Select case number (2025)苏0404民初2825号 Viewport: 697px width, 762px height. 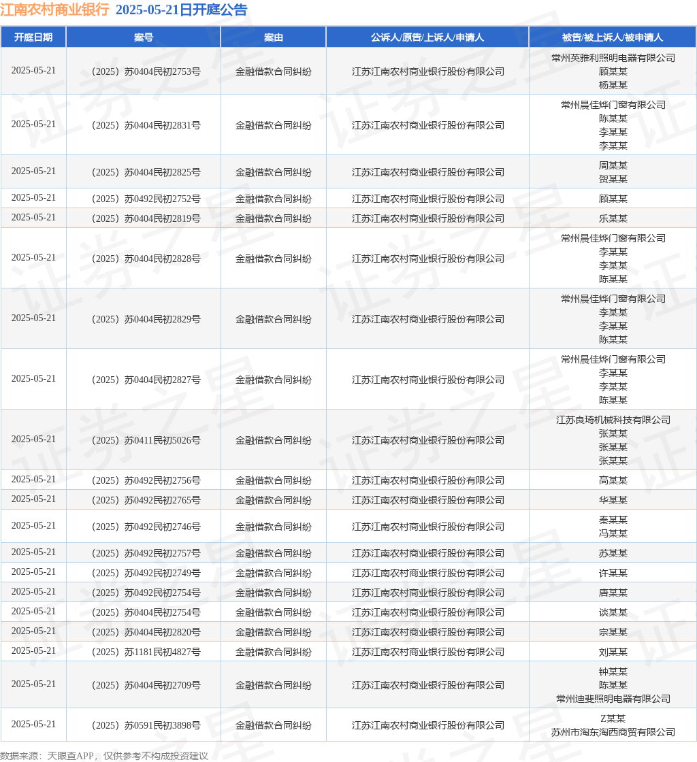(146, 172)
